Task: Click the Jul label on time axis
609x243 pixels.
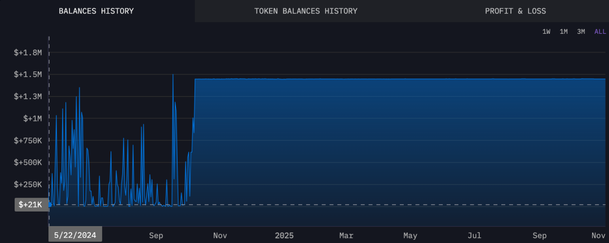Action: click(475, 235)
